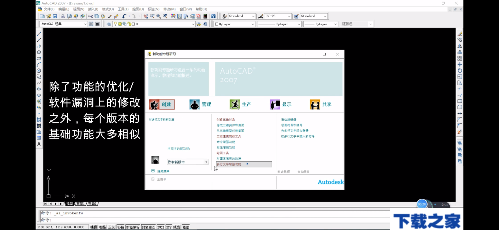499x230 pixels.
Task: Click the Plot Preview icon
Action: pyautogui.click(x=69, y=16)
